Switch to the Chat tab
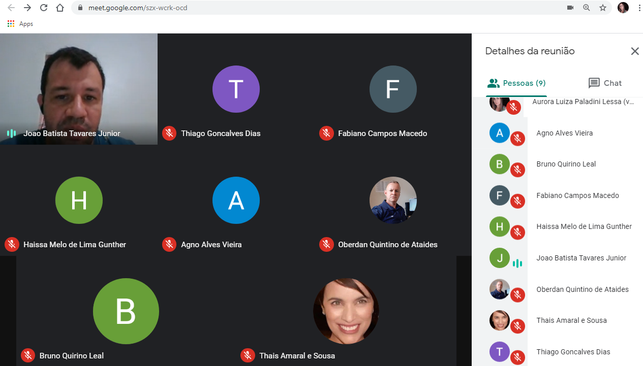The image size is (643, 366). (x=605, y=83)
